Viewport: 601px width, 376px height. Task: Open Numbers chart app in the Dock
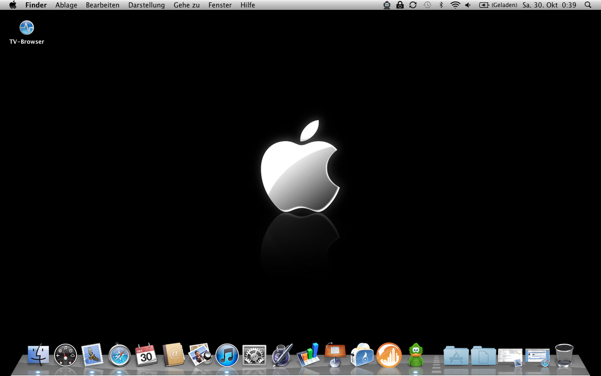click(308, 355)
